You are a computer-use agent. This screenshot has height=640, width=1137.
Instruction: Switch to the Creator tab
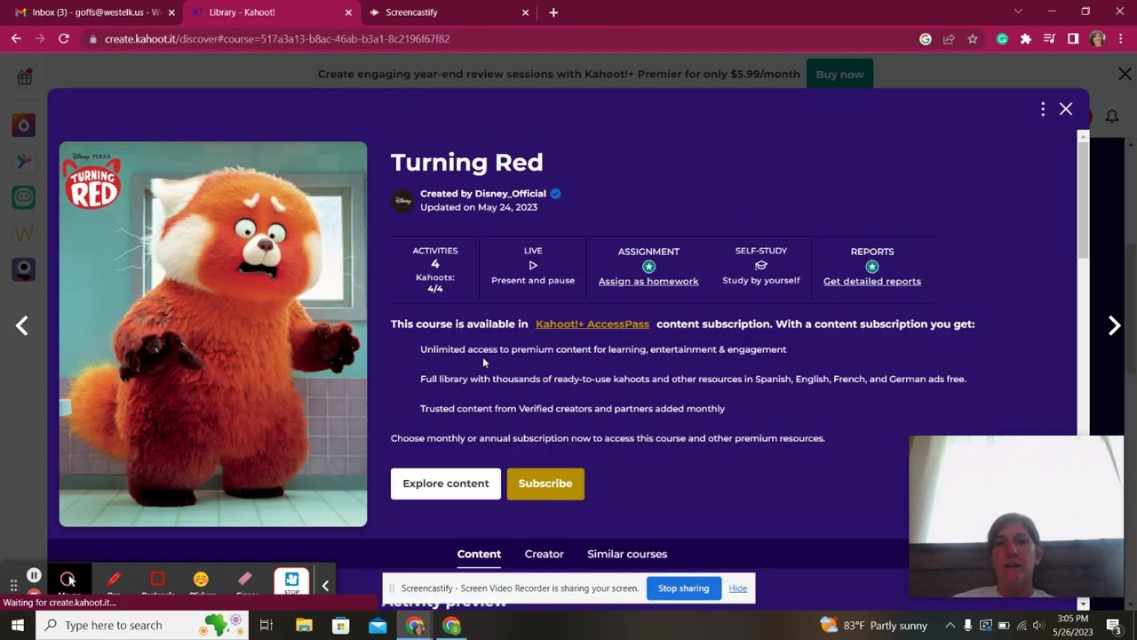(x=545, y=554)
